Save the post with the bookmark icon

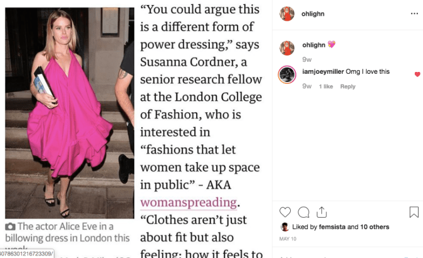point(414,212)
